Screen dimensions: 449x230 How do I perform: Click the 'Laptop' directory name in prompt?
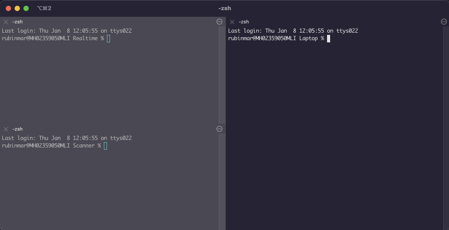click(x=308, y=38)
